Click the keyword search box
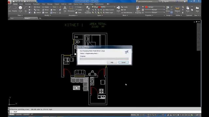Viewport: 209px width, 117px height. 148,1
